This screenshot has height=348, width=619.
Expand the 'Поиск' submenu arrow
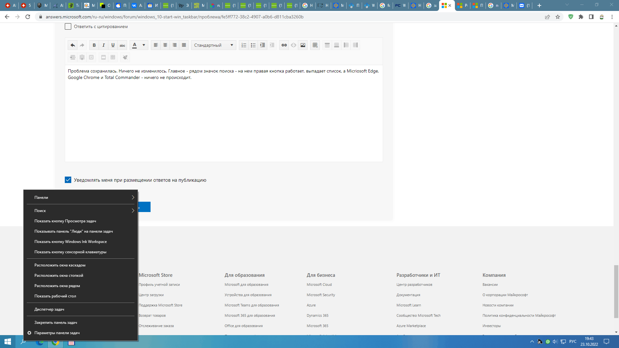click(x=133, y=210)
